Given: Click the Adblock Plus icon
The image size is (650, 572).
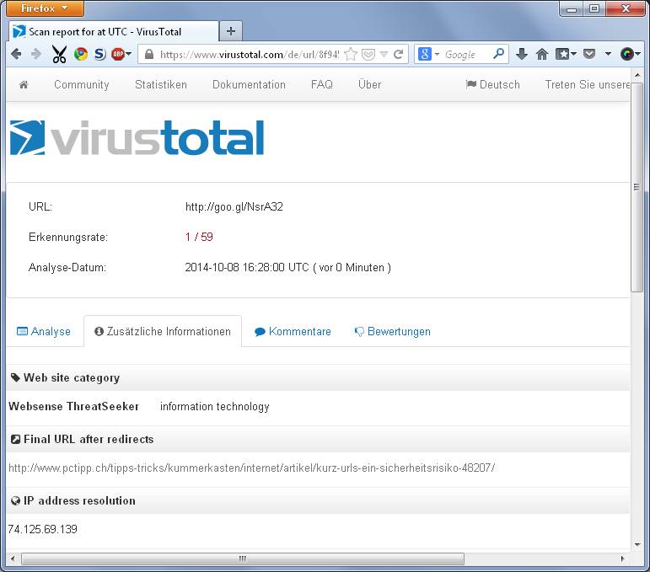Looking at the screenshot, I should pos(118,54).
